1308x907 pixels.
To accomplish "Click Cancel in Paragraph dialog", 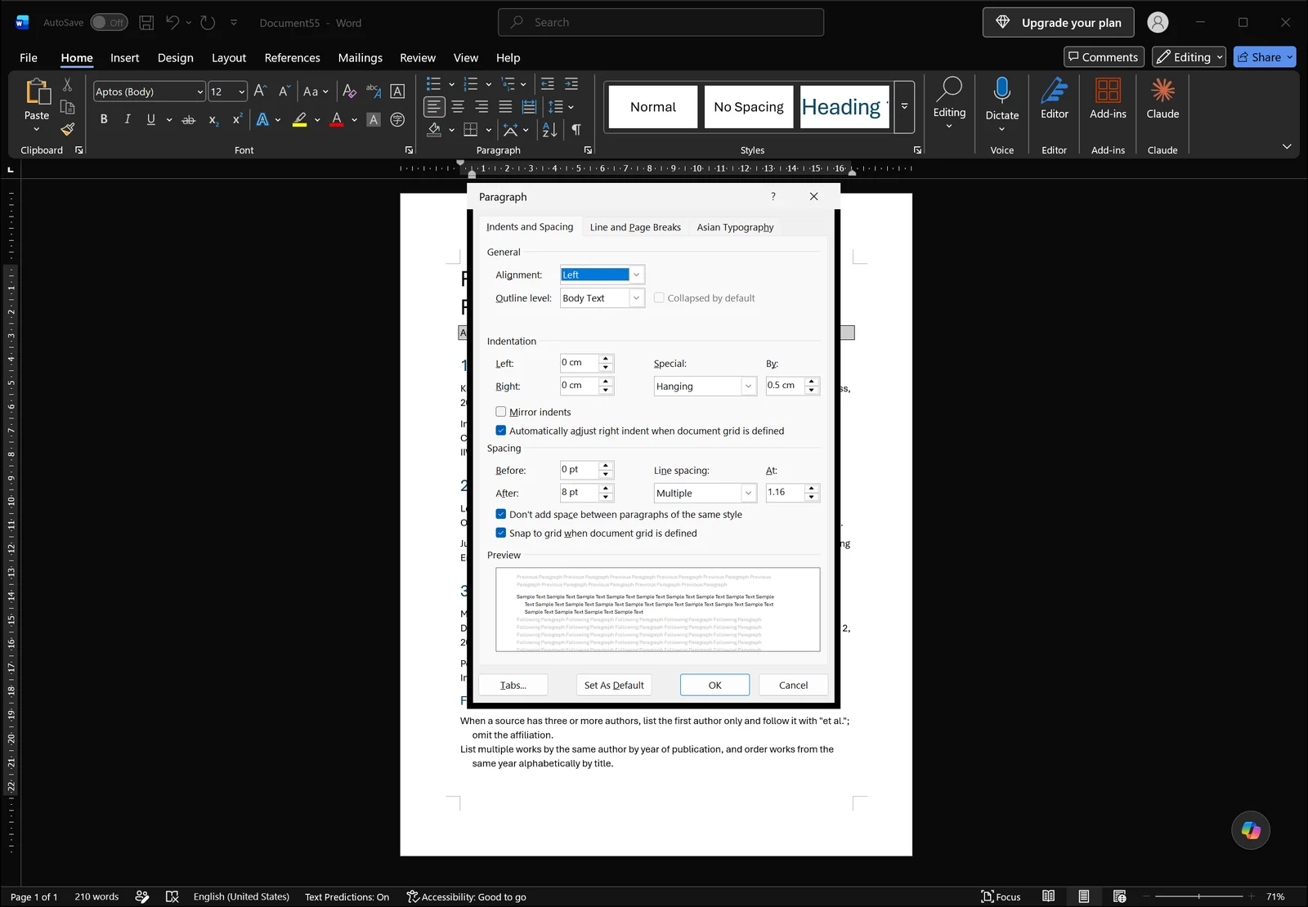I will 793,685.
